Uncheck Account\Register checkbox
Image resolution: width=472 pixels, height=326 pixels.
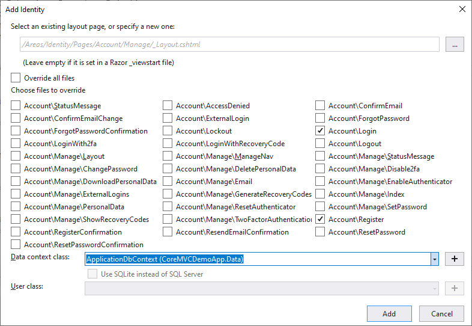pos(320,220)
